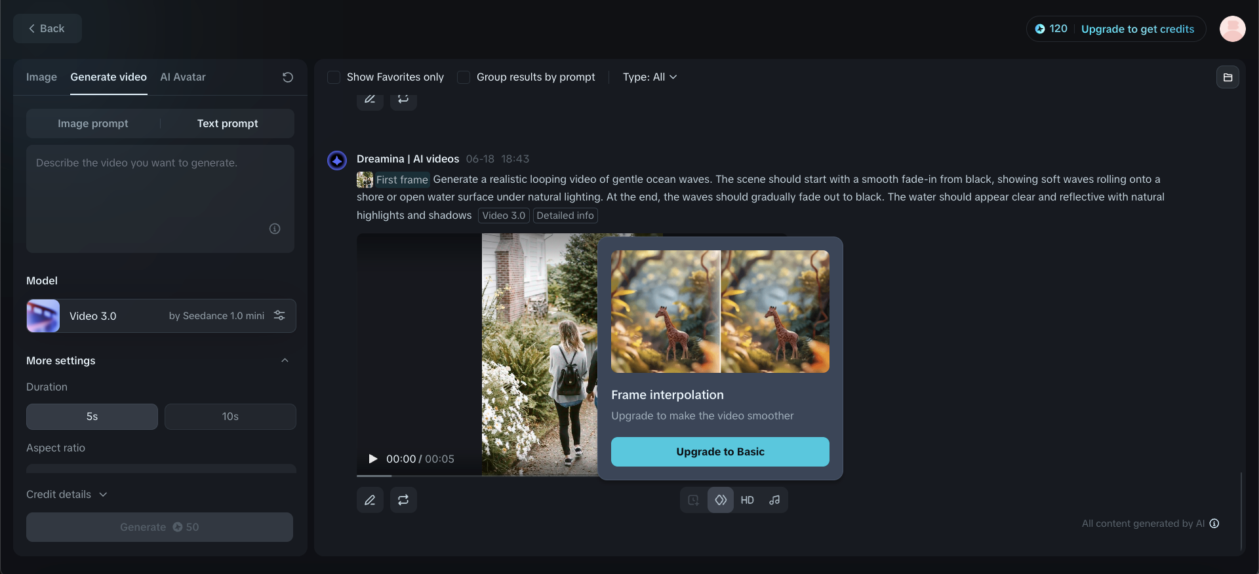1259x574 pixels.
Task: Play the generated video
Action: [x=373, y=459]
